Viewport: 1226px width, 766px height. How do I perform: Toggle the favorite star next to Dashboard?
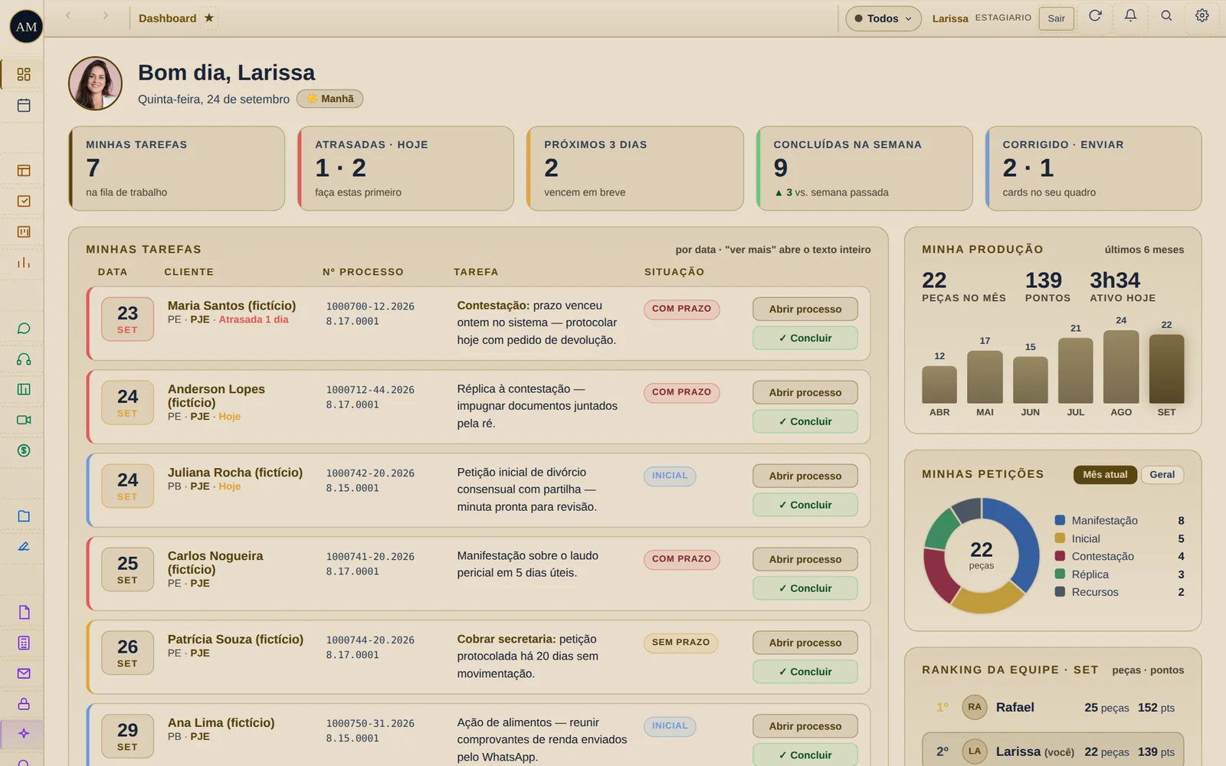208,18
